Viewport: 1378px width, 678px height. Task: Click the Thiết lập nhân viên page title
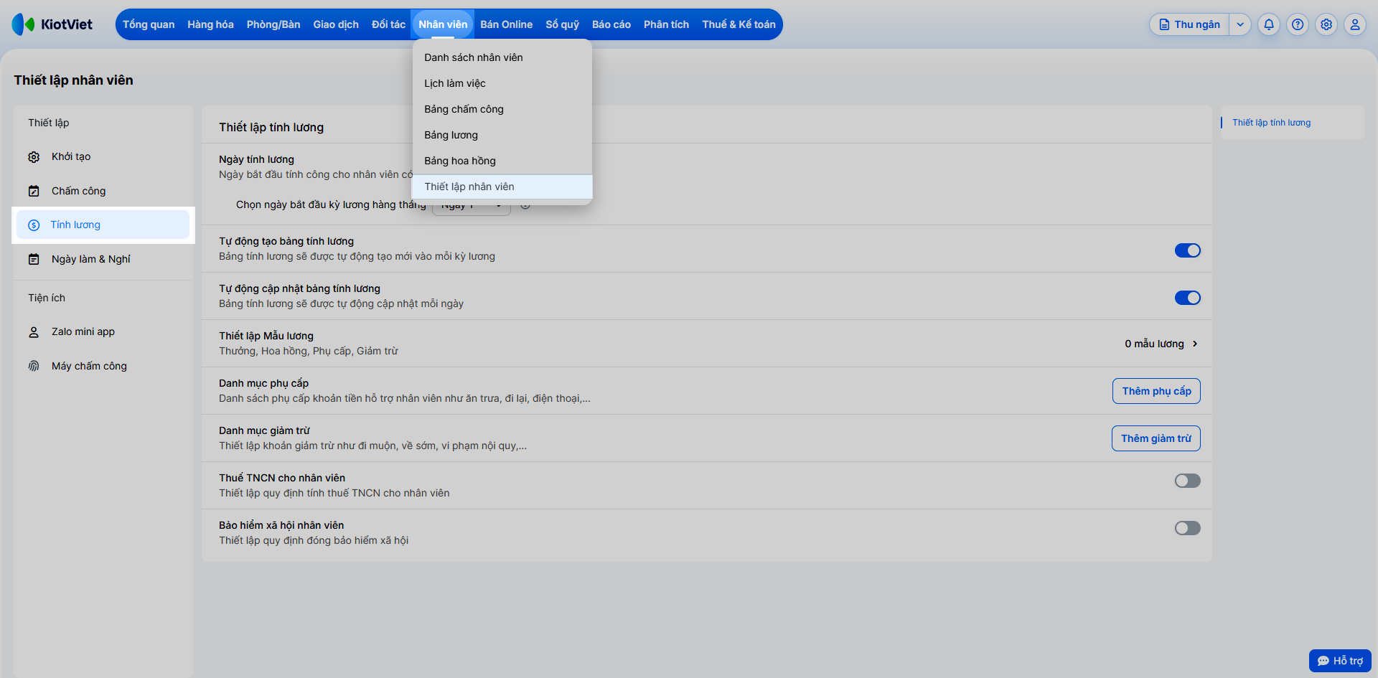(x=73, y=80)
